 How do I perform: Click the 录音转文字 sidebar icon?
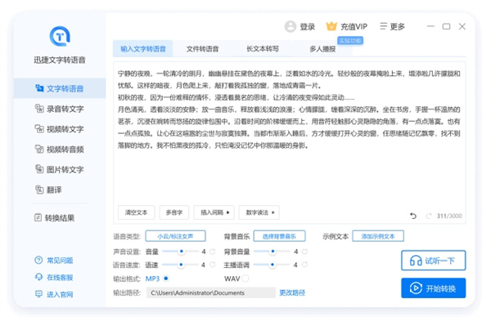coord(39,109)
